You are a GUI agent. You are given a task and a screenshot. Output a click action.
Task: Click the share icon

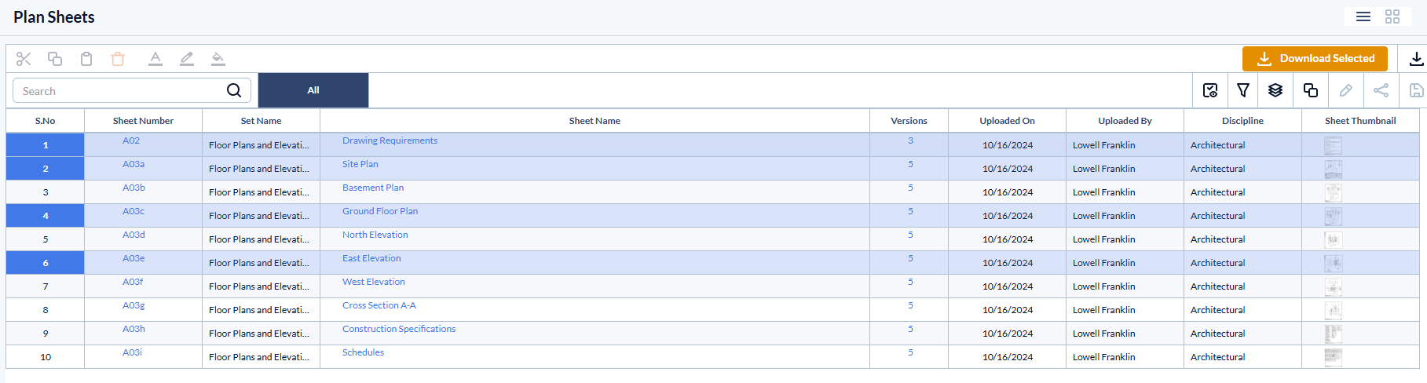click(1381, 90)
